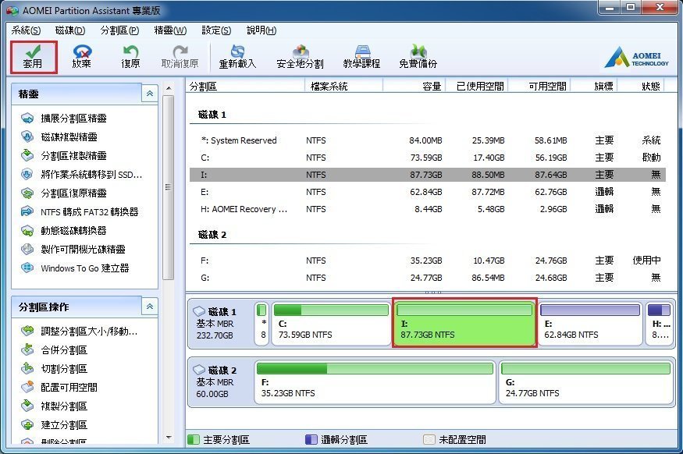
Task: Launch the 分割區複製精靈 wizard
Action: 63,155
